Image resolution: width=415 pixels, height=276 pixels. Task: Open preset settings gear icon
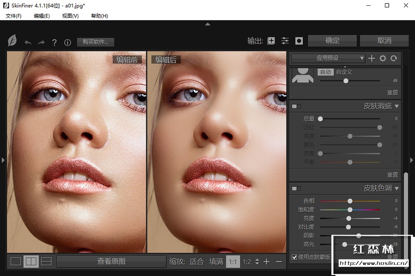(x=383, y=58)
